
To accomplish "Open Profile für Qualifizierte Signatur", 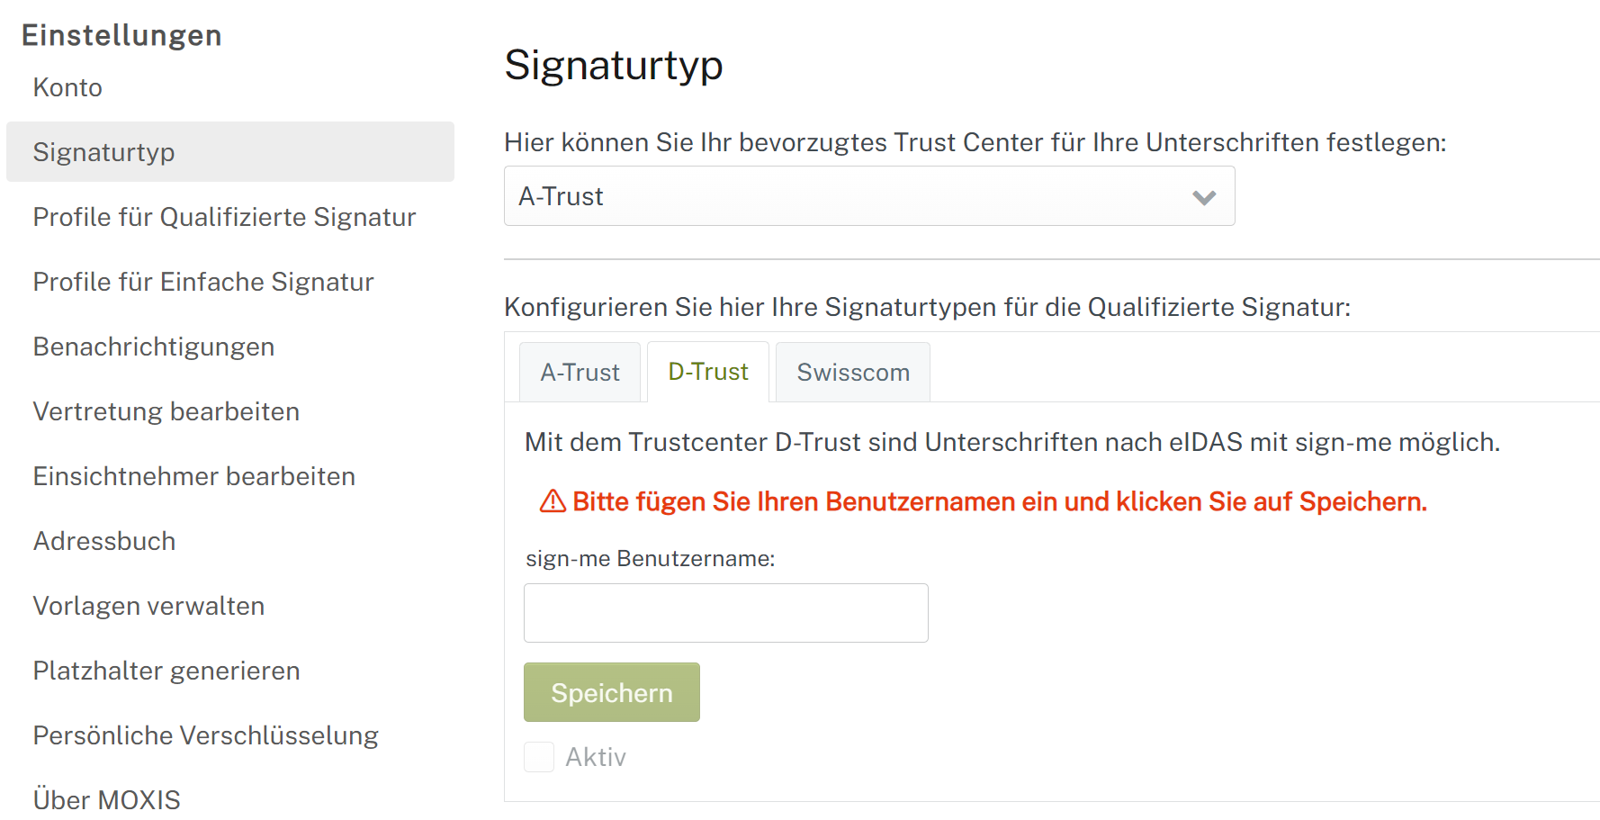I will [224, 216].
